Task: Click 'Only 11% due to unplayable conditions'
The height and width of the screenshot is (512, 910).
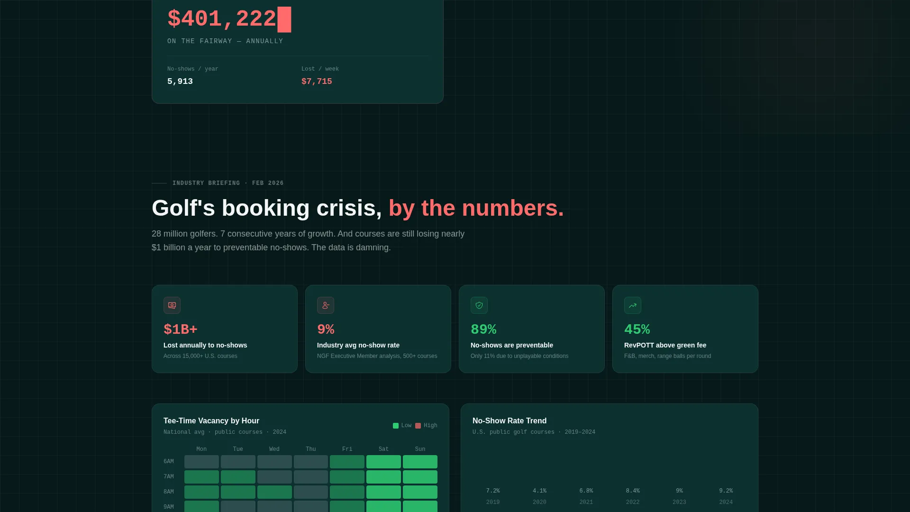Action: coord(519,356)
